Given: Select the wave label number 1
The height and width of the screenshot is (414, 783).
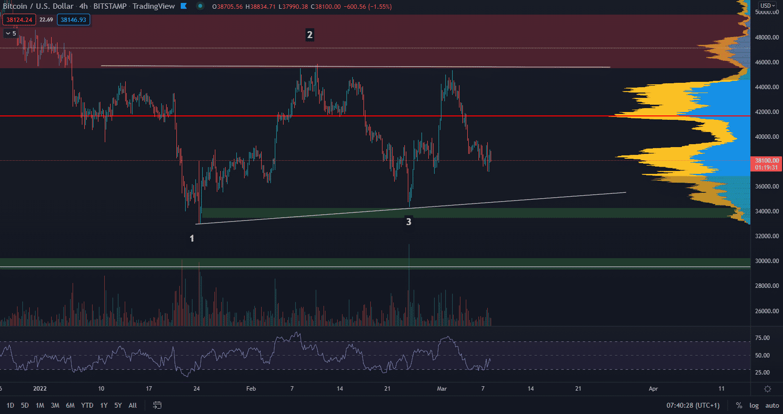Looking at the screenshot, I should point(192,238).
